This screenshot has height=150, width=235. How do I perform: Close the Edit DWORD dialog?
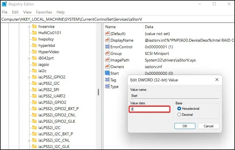(217, 80)
